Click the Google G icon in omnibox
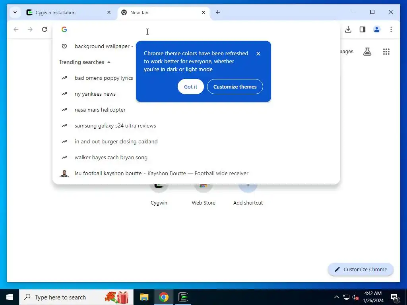The image size is (407, 305). tap(64, 29)
